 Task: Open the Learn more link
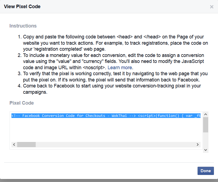(x=120, y=68)
